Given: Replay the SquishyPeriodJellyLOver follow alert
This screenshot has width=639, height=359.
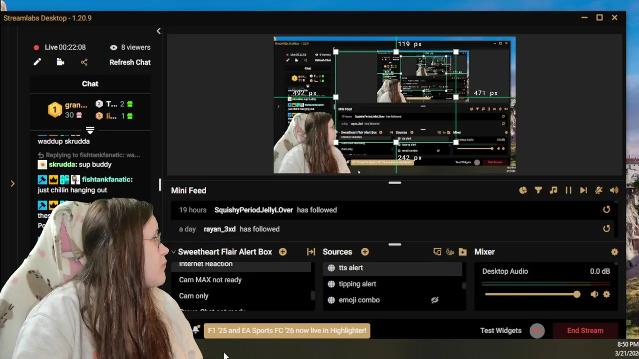Looking at the screenshot, I should pyautogui.click(x=607, y=210).
